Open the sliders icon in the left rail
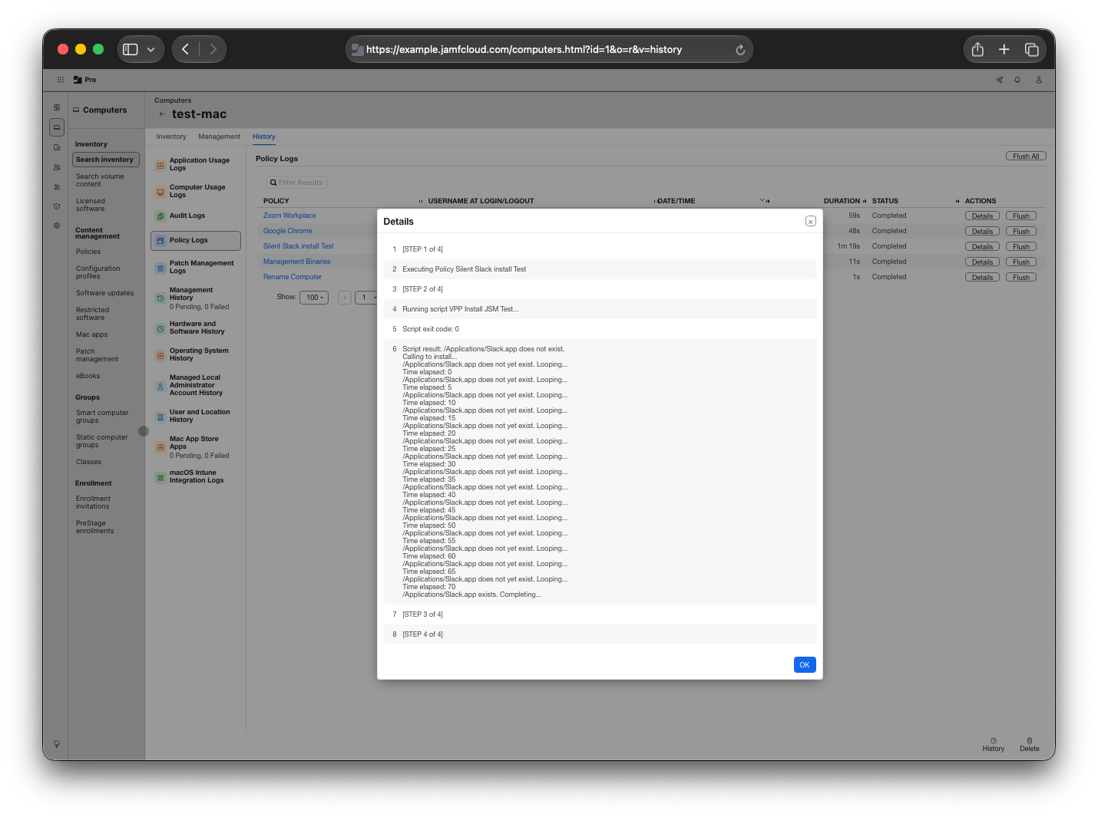The height and width of the screenshot is (817, 1098). [x=57, y=187]
